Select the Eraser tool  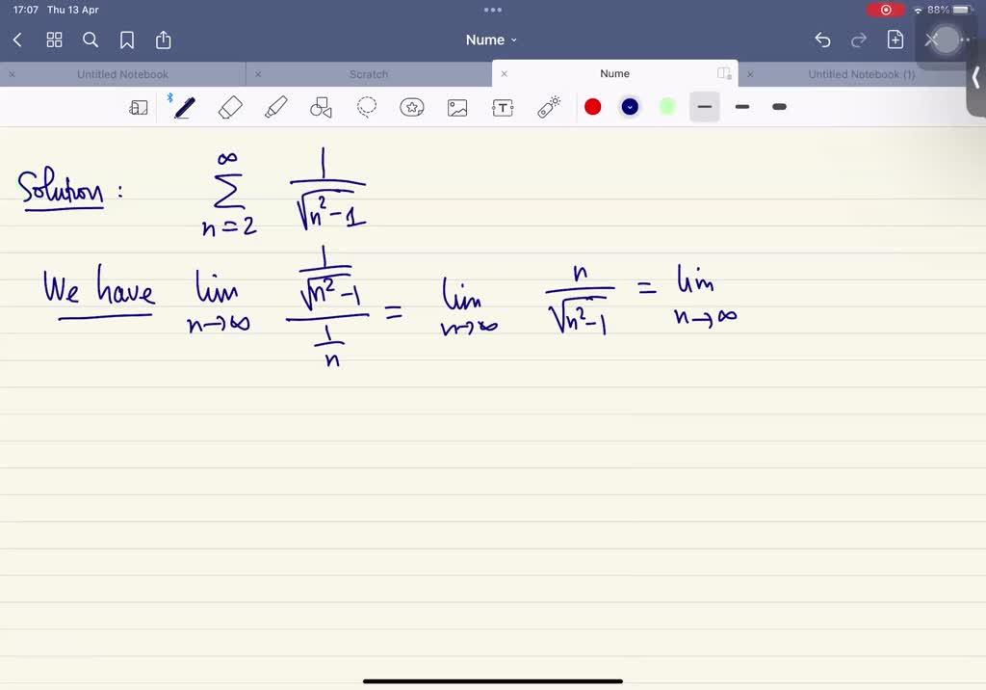tap(230, 107)
